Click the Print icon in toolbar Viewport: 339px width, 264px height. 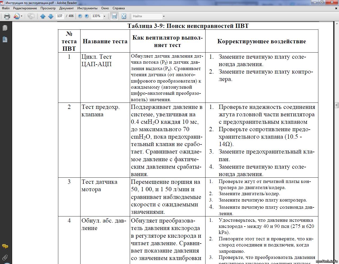7,16
